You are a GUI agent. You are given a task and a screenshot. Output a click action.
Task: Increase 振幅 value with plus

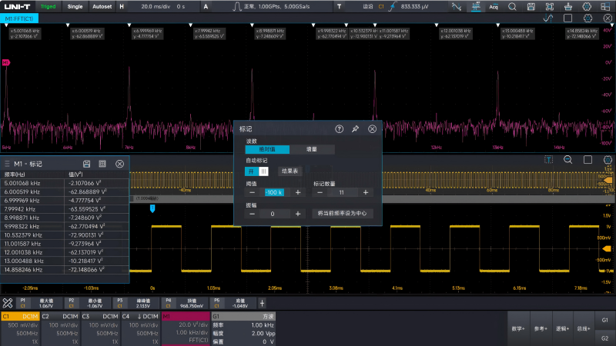[x=298, y=214]
